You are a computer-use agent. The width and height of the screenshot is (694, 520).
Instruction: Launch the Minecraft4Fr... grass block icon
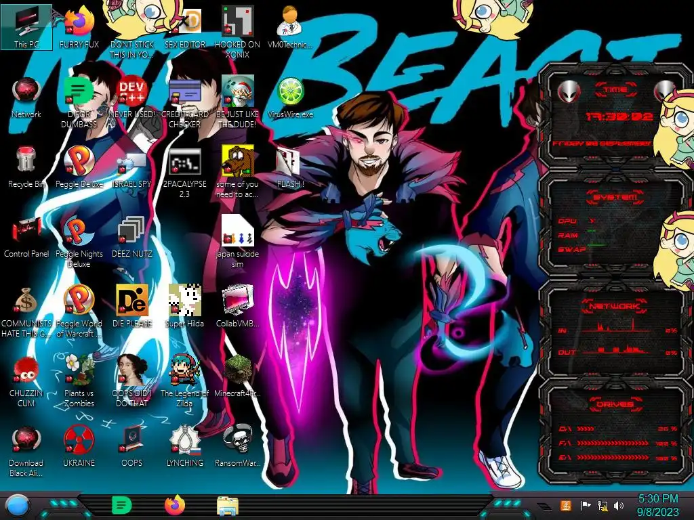pyautogui.click(x=238, y=376)
